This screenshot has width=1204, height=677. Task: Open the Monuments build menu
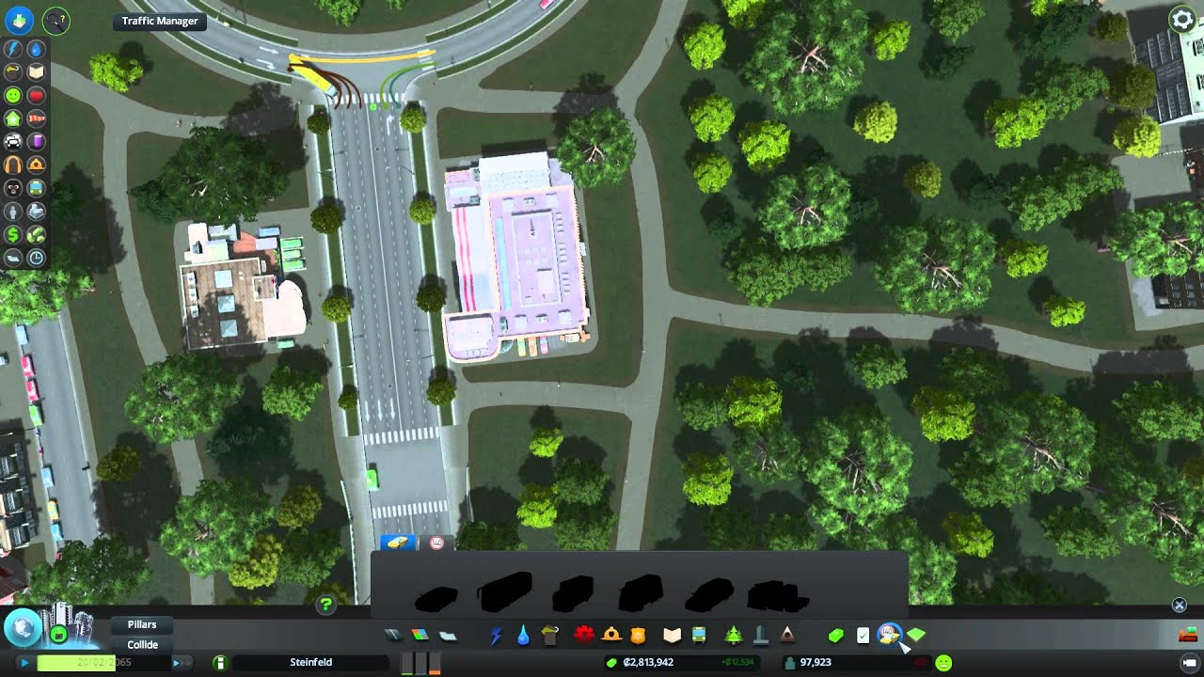pyautogui.click(x=787, y=636)
